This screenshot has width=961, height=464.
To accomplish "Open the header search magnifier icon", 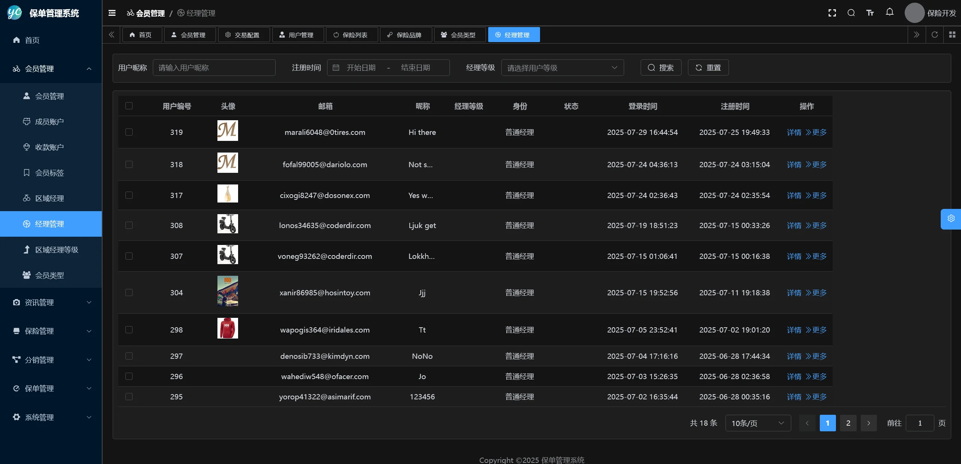I will point(851,13).
